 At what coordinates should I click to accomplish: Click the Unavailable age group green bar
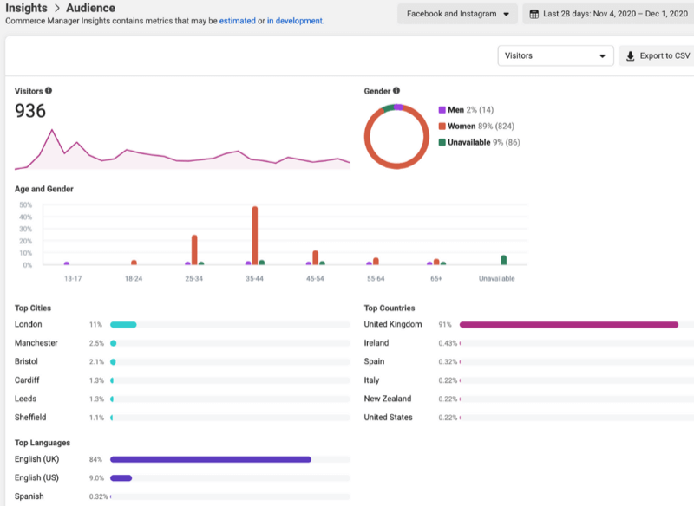pos(504,260)
